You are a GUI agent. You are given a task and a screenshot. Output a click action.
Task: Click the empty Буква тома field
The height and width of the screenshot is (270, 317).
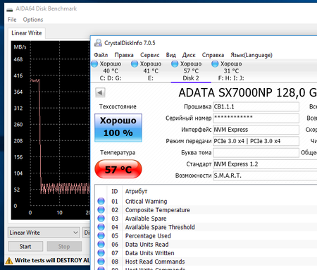(256, 153)
